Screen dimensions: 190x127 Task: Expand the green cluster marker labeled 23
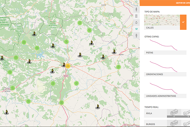pos(62,103)
